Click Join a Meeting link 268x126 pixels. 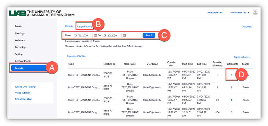[x=215, y=13]
